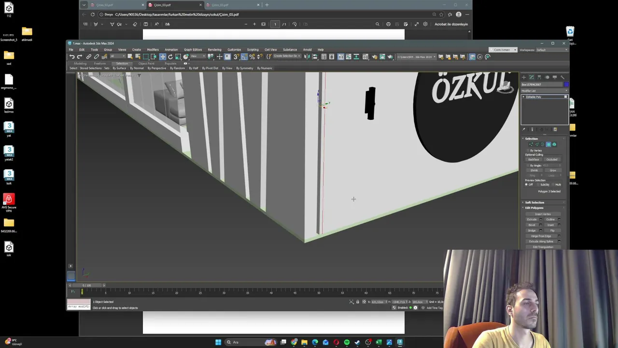Switch to the Create command panel tab

point(524,77)
